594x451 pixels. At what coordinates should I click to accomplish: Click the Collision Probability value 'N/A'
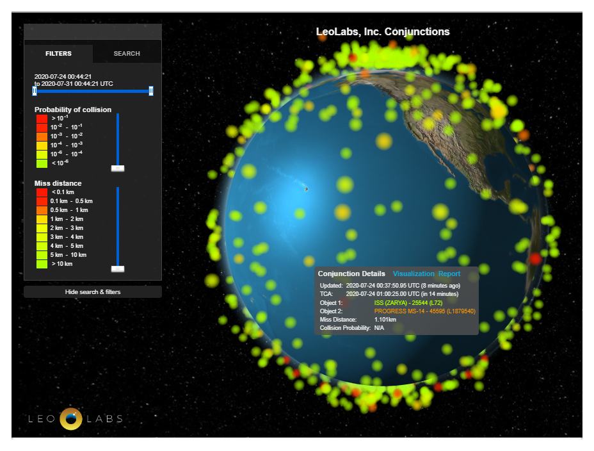pyautogui.click(x=379, y=328)
